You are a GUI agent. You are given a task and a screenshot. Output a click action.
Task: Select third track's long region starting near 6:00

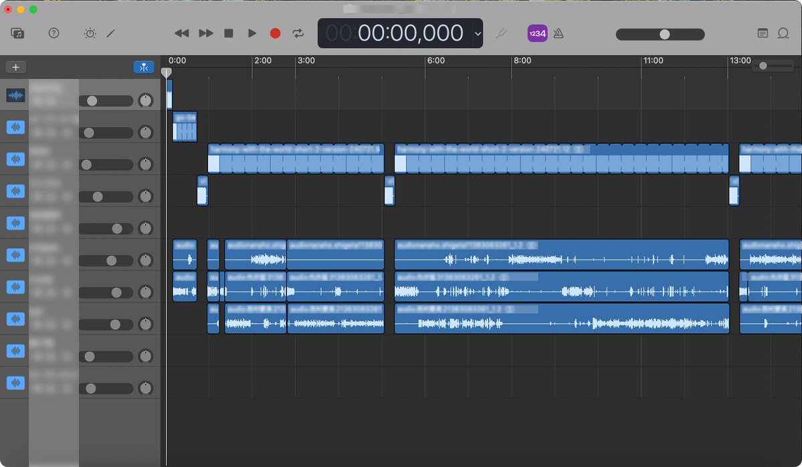(562, 159)
